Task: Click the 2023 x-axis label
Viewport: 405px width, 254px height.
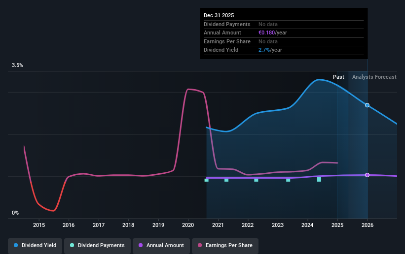Action: (278, 225)
